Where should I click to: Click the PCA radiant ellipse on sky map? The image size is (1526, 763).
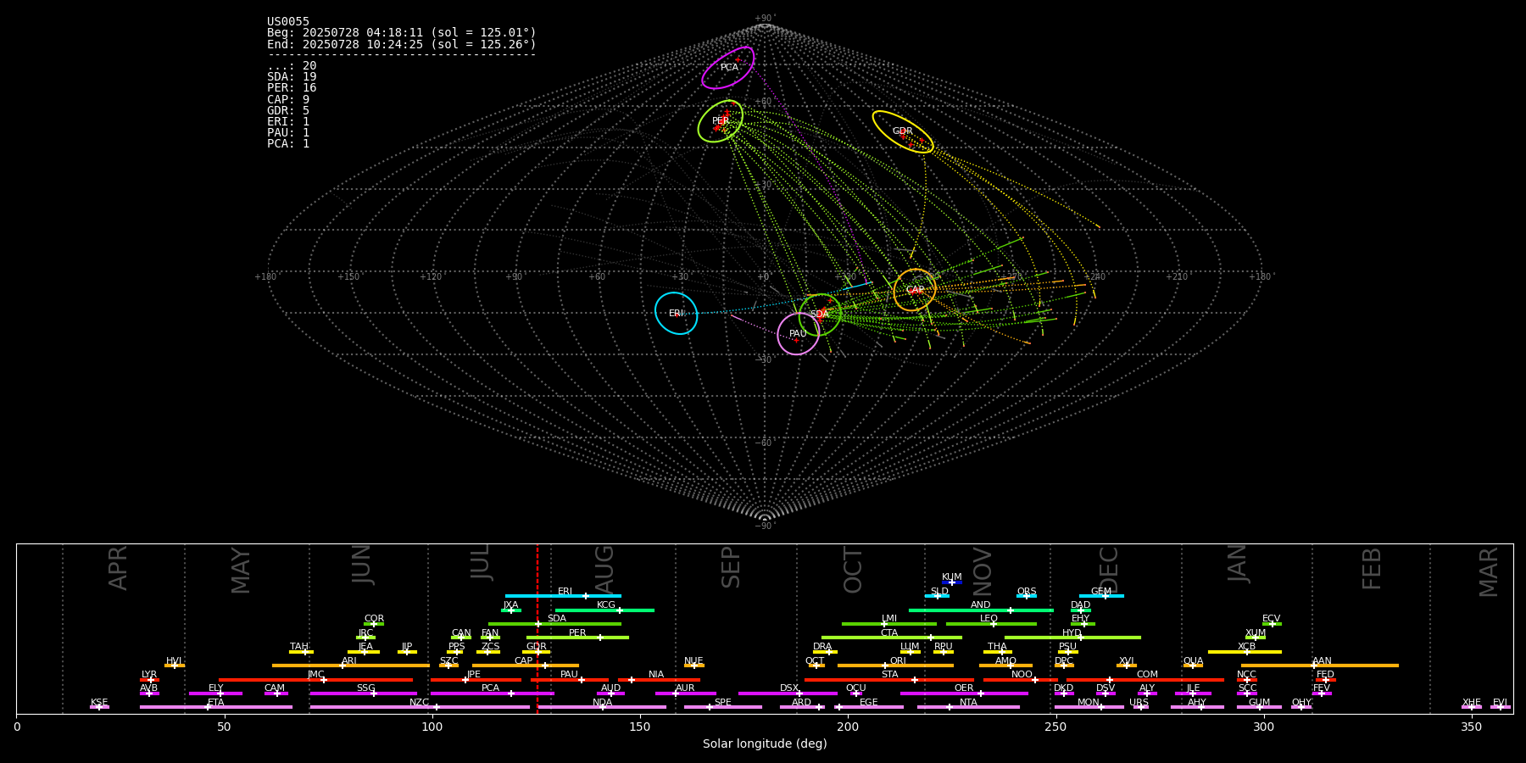click(x=728, y=68)
